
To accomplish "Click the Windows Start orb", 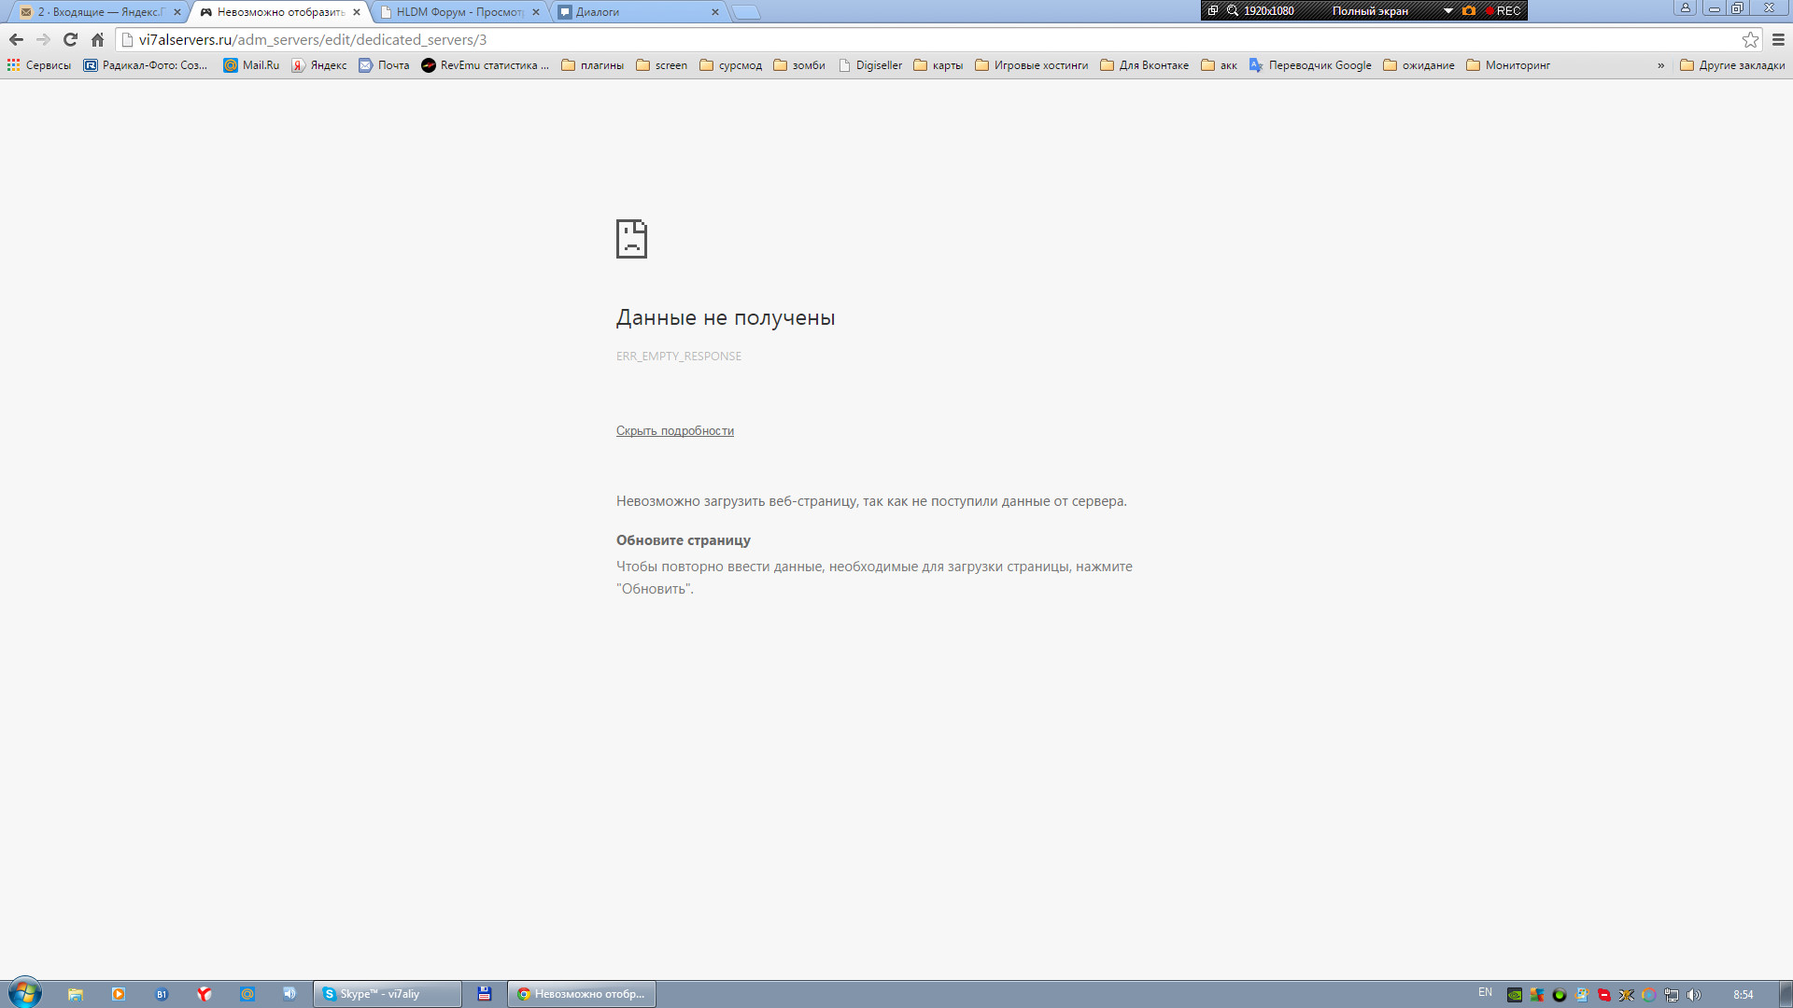I will [x=25, y=993].
